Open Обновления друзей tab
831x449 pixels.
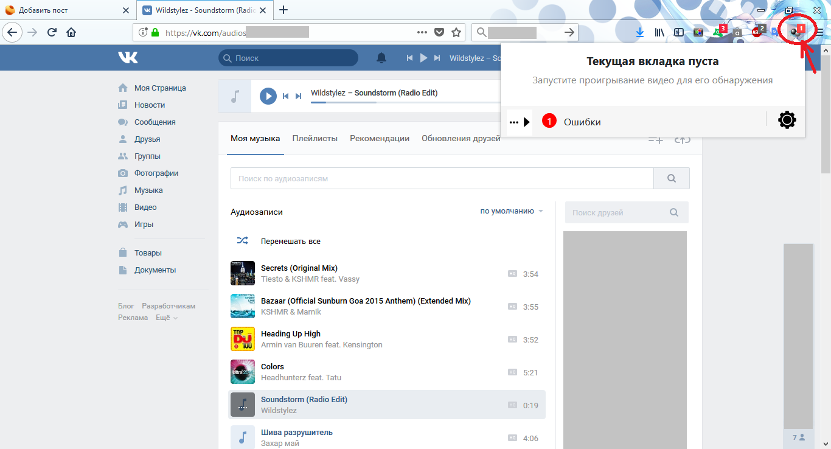coord(461,138)
